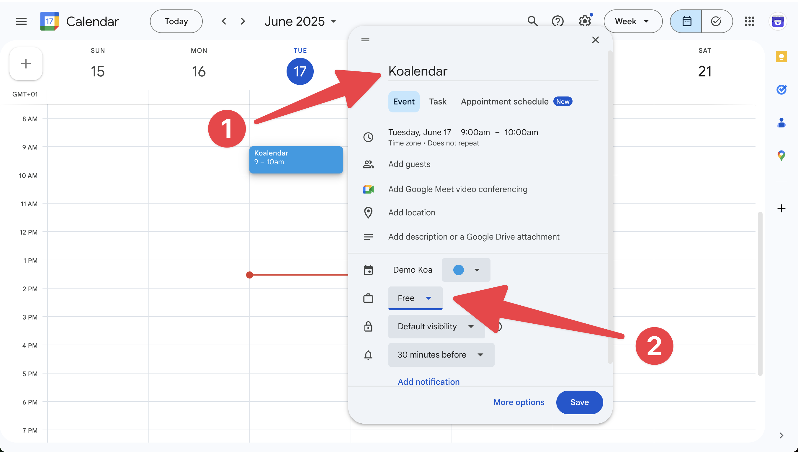798x452 pixels.
Task: Switch to the tasks view toggle
Action: 717,22
